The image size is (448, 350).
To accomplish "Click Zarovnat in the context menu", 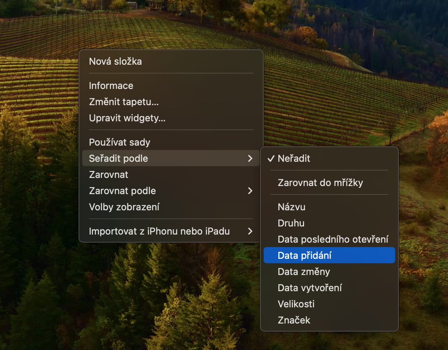I will [x=109, y=175].
